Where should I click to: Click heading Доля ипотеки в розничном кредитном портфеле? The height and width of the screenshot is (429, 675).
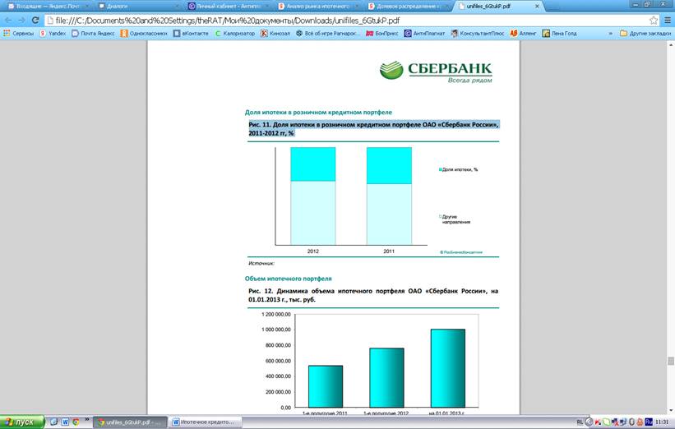coord(318,112)
